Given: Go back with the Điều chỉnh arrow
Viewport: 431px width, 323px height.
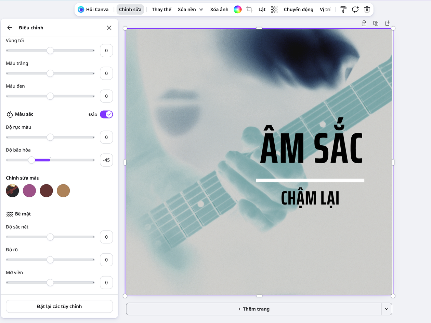Looking at the screenshot, I should pyautogui.click(x=10, y=28).
